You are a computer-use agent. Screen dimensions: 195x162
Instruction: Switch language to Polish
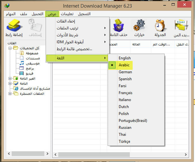[x=123, y=114]
